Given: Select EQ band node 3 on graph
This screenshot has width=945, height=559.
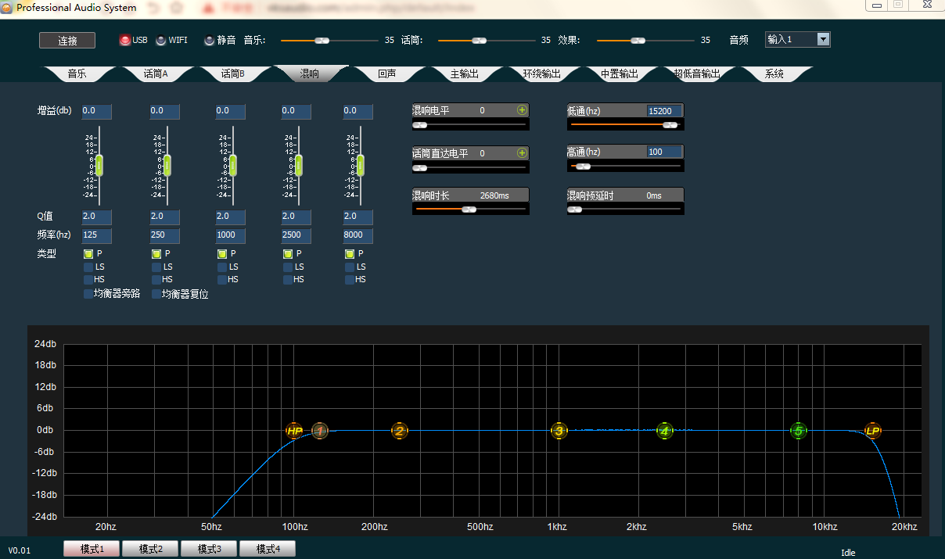Looking at the screenshot, I should [x=559, y=431].
